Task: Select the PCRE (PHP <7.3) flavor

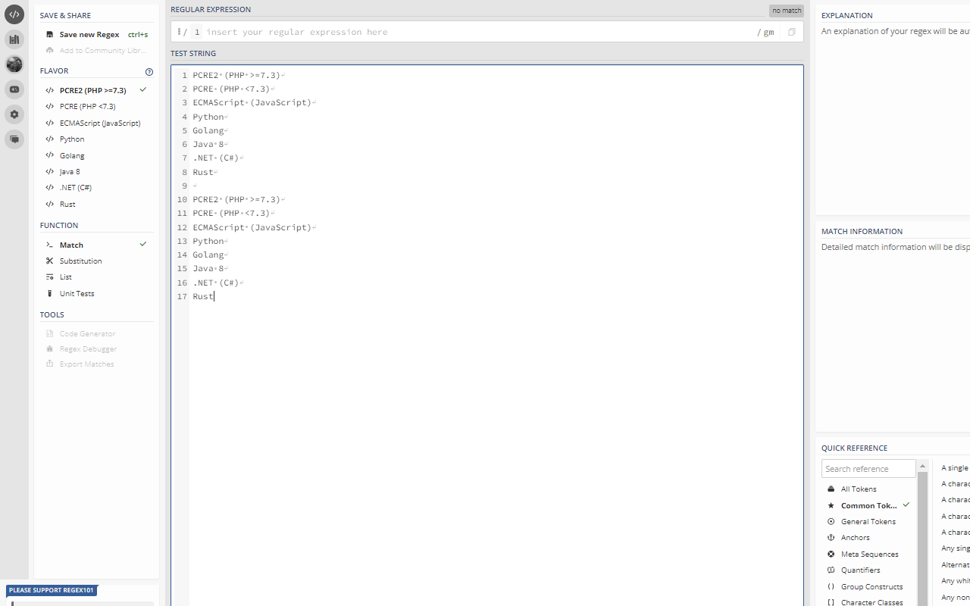Action: click(86, 106)
